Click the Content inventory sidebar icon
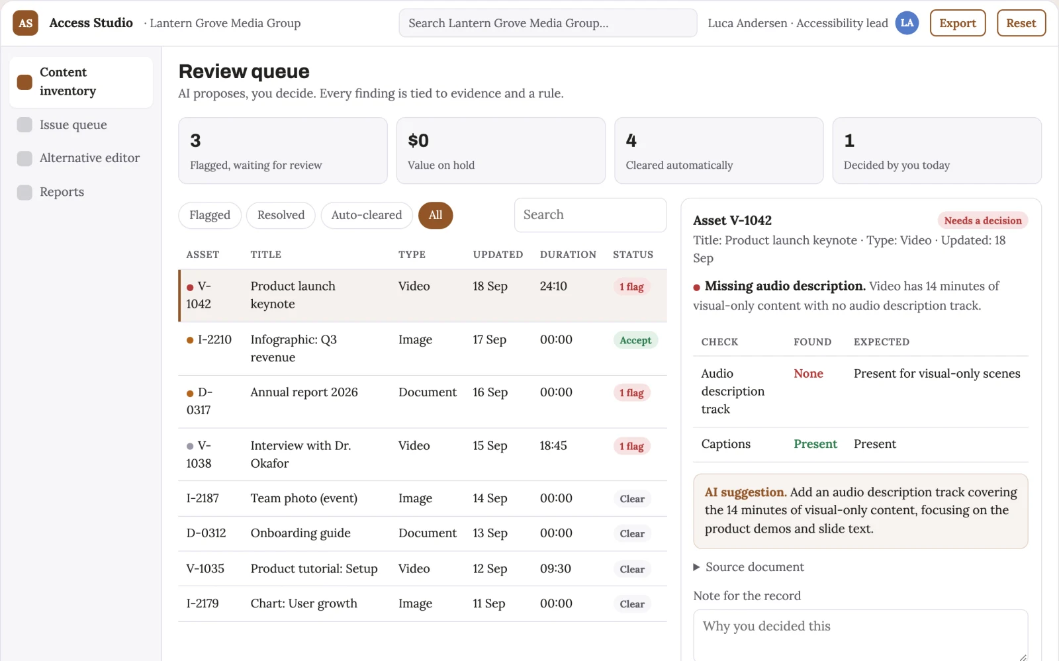Image resolution: width=1059 pixels, height=661 pixels. click(24, 82)
